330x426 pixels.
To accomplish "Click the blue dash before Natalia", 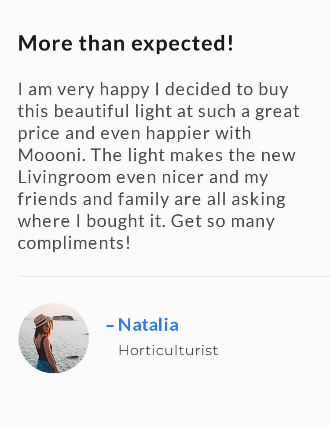I will pyautogui.click(x=110, y=325).
